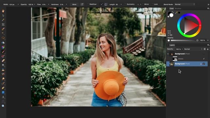Open the Flow dropdown arrow
This screenshot has width=210, height=118.
click(x=49, y=4)
